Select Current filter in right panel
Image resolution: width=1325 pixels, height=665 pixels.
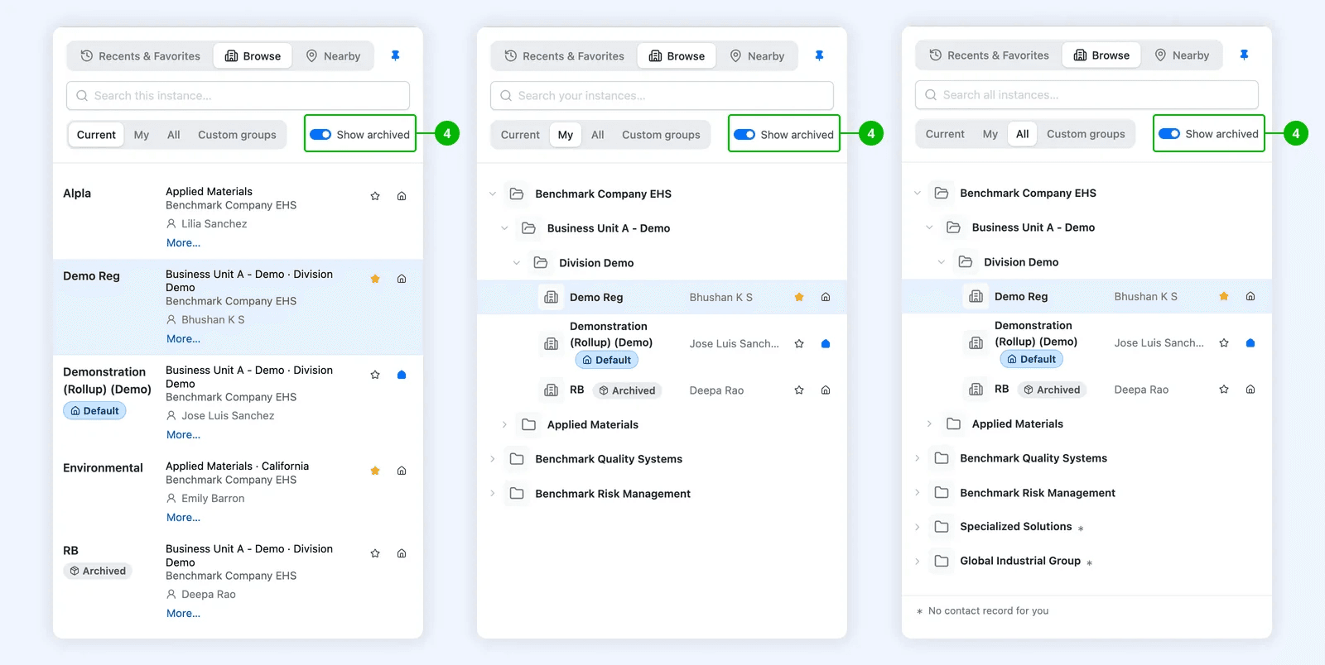point(945,134)
